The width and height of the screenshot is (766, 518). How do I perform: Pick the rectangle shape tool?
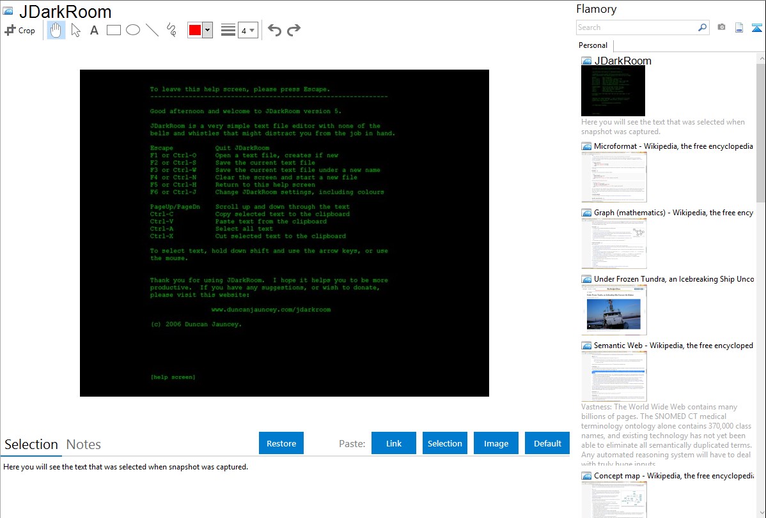pos(114,30)
